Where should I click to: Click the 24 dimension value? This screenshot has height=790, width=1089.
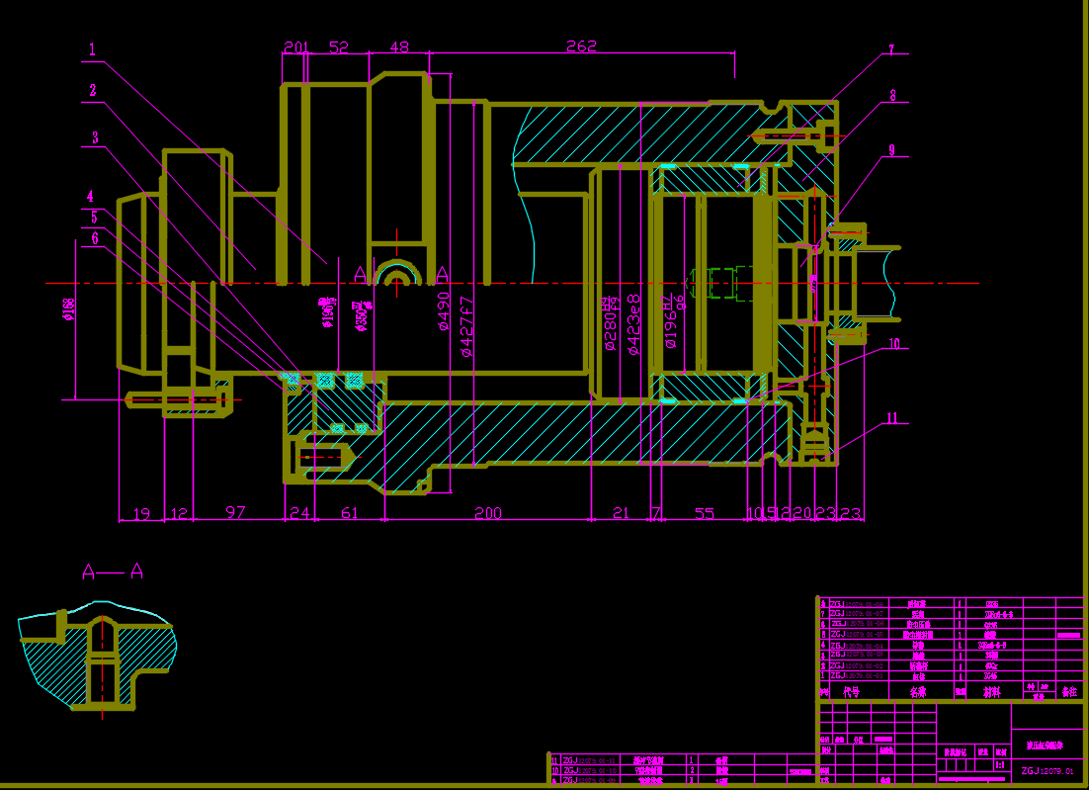[299, 513]
